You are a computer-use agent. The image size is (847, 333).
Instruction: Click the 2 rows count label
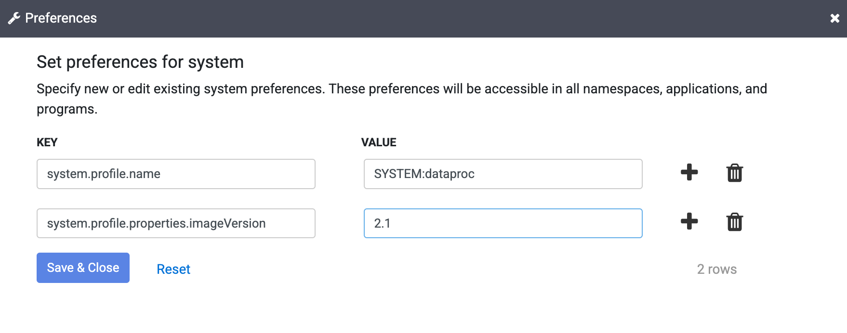tap(717, 269)
